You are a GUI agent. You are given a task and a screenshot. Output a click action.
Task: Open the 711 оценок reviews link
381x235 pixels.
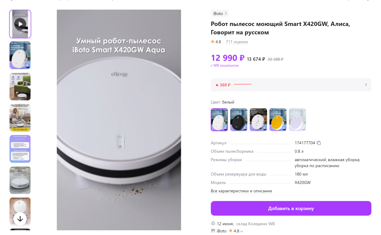point(237,42)
